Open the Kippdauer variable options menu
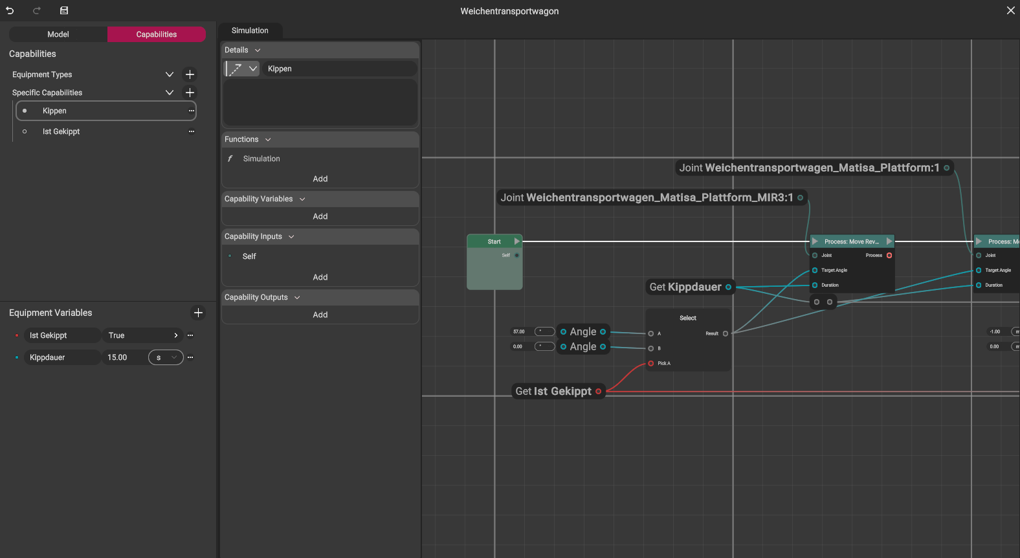This screenshot has height=558, width=1020. click(x=190, y=357)
